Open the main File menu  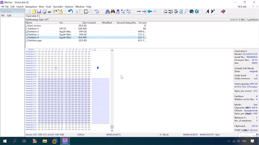tap(7, 7)
